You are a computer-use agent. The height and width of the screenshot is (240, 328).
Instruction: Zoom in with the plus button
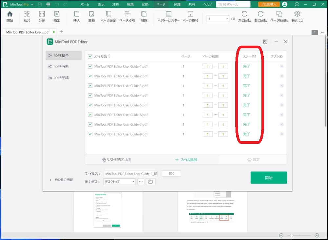click(x=317, y=235)
